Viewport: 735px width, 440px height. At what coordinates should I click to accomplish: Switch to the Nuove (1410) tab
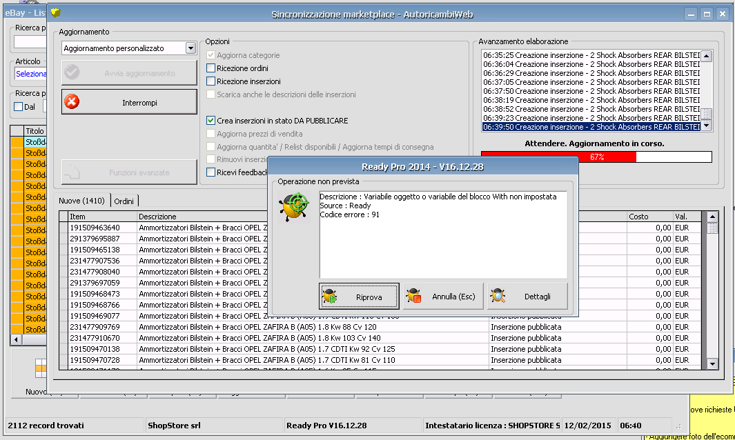[81, 201]
